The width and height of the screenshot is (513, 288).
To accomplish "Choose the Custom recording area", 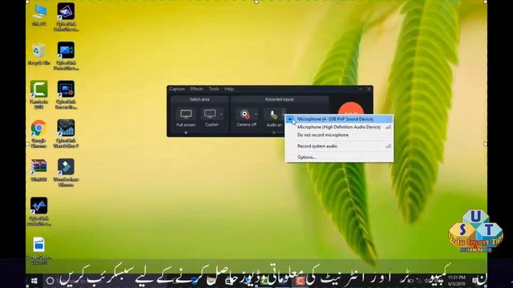I will (x=210, y=118).
